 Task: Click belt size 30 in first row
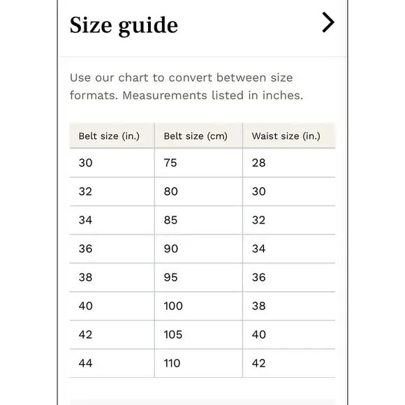pos(112,163)
